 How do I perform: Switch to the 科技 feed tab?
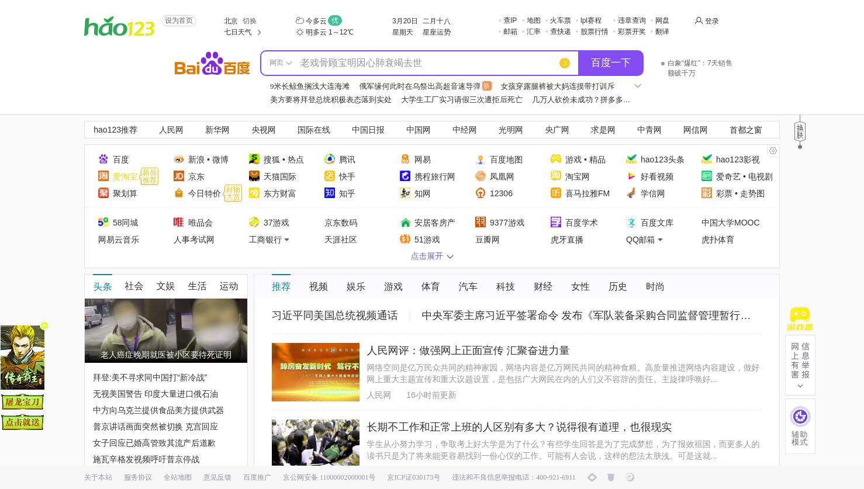point(506,286)
